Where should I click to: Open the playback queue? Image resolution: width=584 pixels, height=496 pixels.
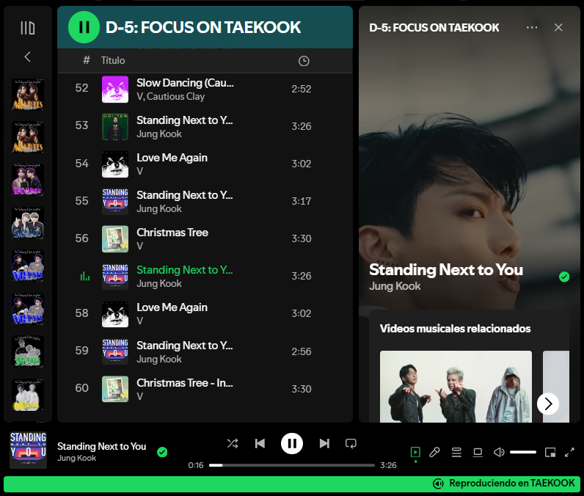(456, 453)
